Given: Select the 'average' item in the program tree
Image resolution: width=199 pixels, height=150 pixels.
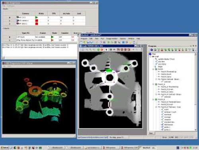Looking at the screenshot, I should tap(167, 117).
